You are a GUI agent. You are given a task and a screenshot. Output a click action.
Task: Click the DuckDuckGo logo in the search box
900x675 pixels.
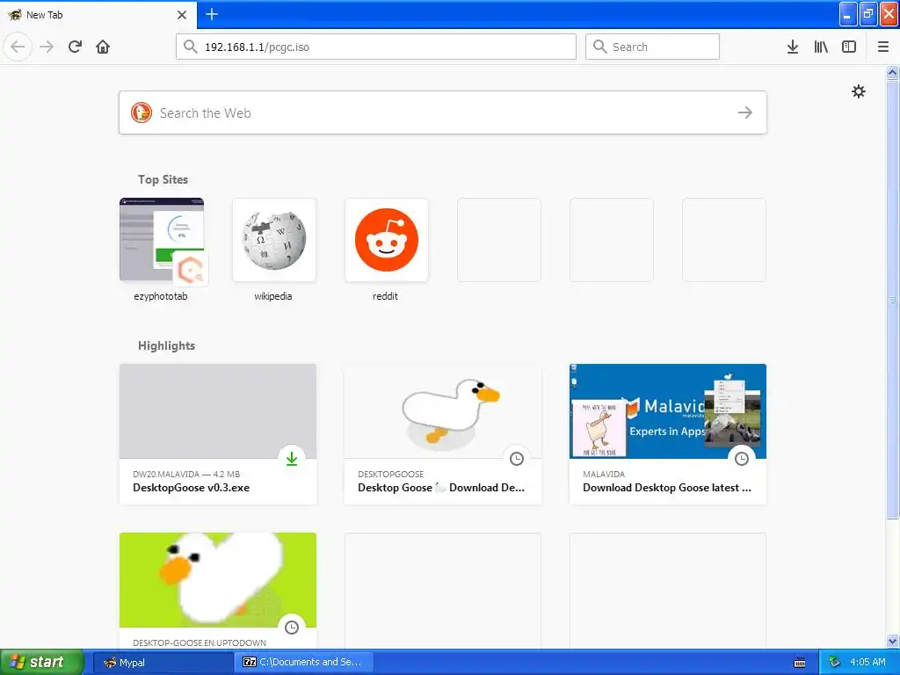click(x=142, y=112)
